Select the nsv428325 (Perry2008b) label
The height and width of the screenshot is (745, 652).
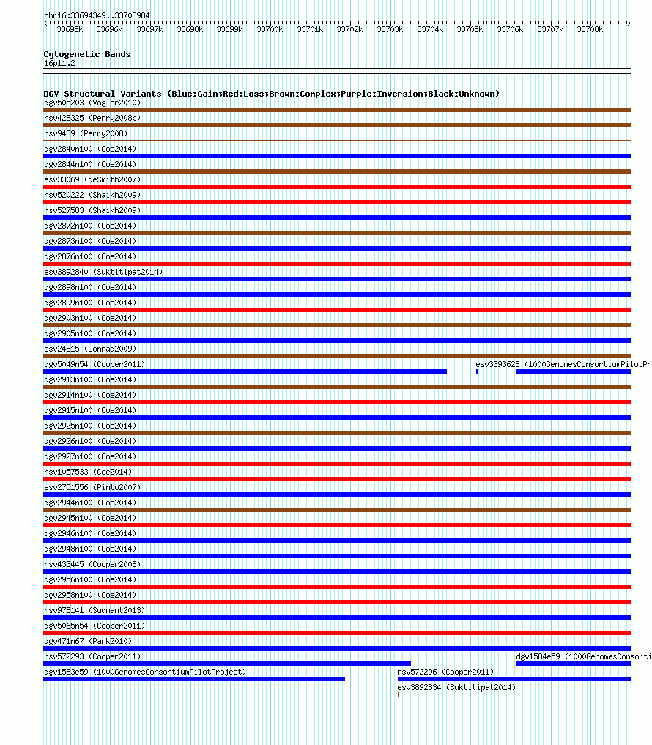click(92, 118)
